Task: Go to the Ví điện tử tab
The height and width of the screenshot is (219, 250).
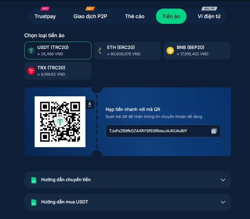Action: pyautogui.click(x=209, y=16)
